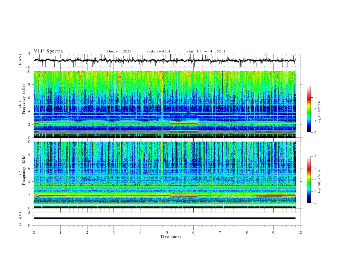Select the 'ch.3(V)' axis label

20,219
